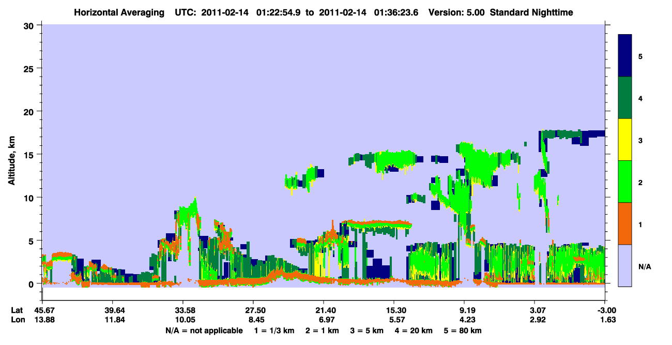The height and width of the screenshot is (345, 672).
Task: Click the colorbar number label 5
Action: click(x=640, y=56)
